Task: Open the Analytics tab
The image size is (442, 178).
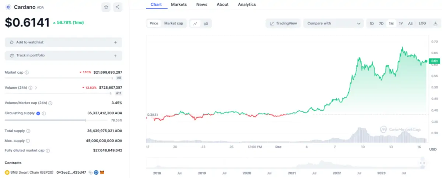Action: [247, 4]
